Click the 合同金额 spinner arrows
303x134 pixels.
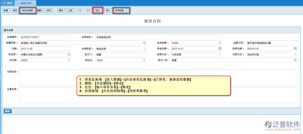(220, 43)
